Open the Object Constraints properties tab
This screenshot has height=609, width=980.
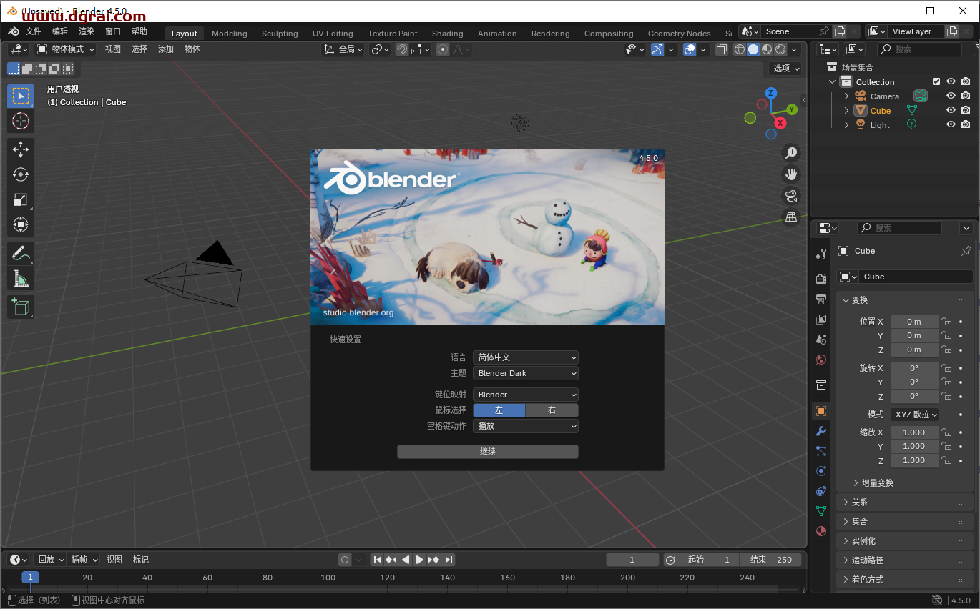coord(821,491)
